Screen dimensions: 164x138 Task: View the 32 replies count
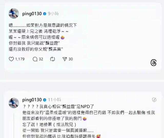[x=41, y=59]
